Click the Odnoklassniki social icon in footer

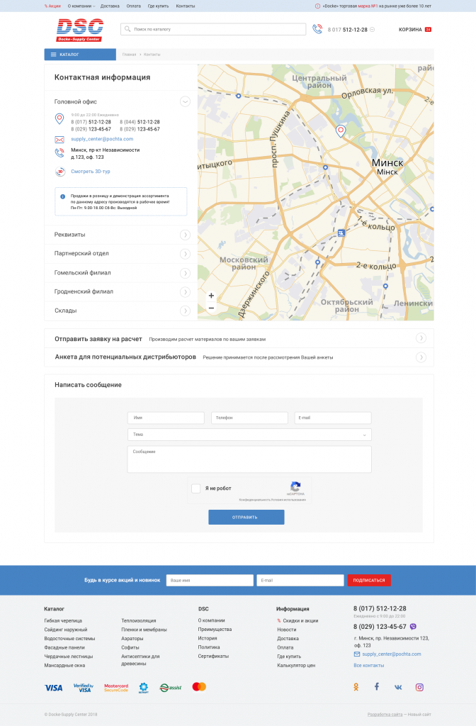coord(356,687)
